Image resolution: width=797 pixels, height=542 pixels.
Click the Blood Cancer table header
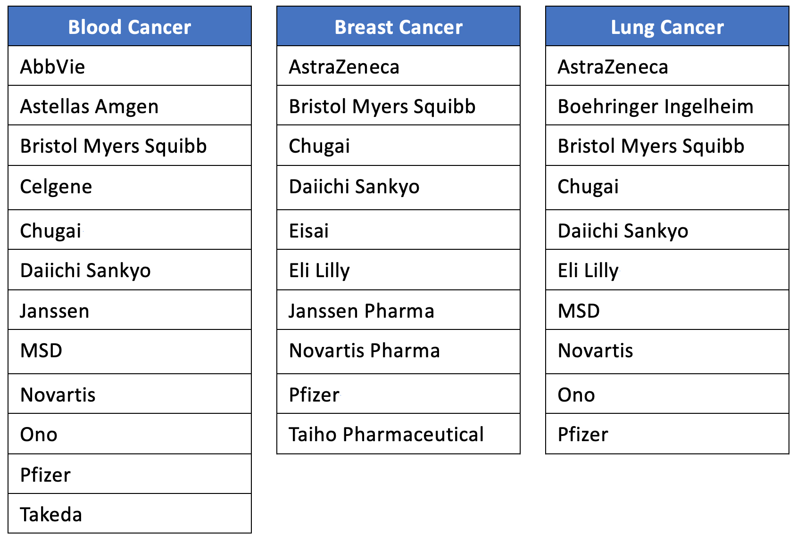(129, 27)
